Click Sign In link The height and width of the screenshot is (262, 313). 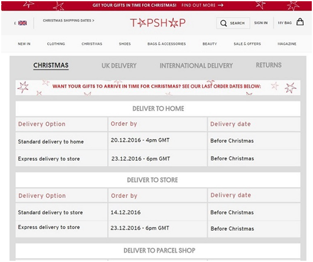pyautogui.click(x=261, y=23)
